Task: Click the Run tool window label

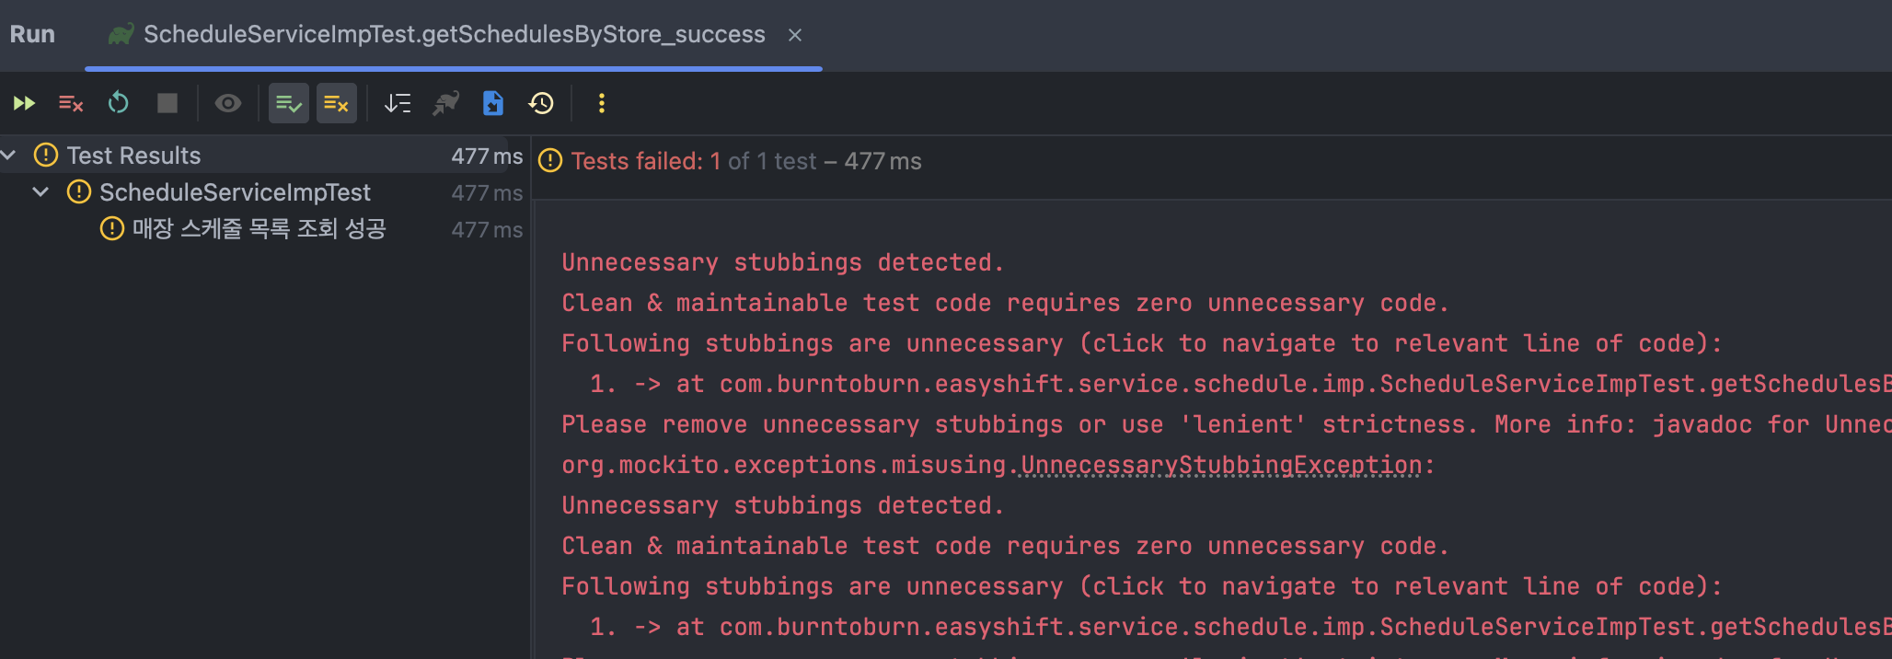Action: (32, 35)
